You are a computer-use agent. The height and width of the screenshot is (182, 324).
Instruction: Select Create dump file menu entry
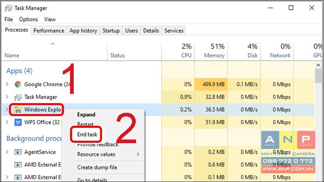tap(97, 167)
